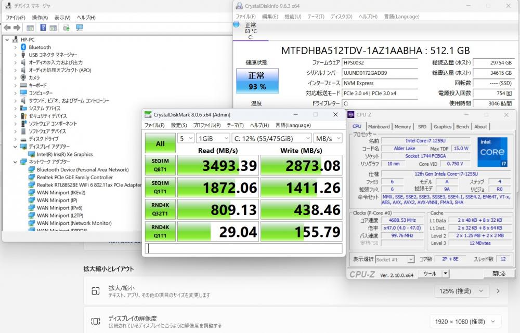Open Device Manager's 表示(V) menu
This screenshot has width=520, height=333.
tap(62, 18)
